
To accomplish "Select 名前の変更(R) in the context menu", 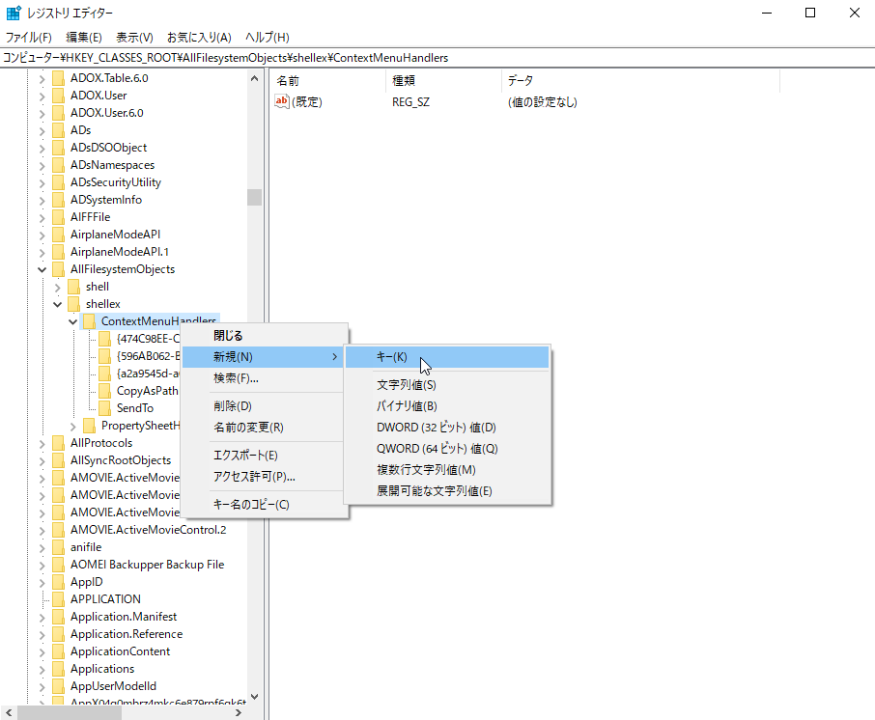I will (x=264, y=428).
